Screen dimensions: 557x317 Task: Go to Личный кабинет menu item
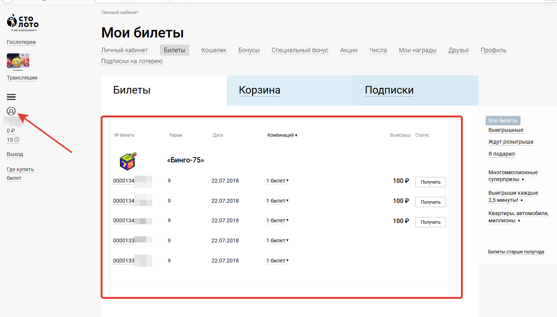pos(125,50)
